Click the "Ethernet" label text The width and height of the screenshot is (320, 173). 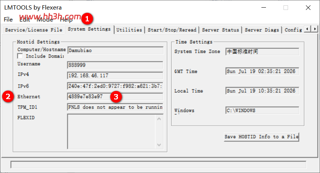tap(29, 97)
